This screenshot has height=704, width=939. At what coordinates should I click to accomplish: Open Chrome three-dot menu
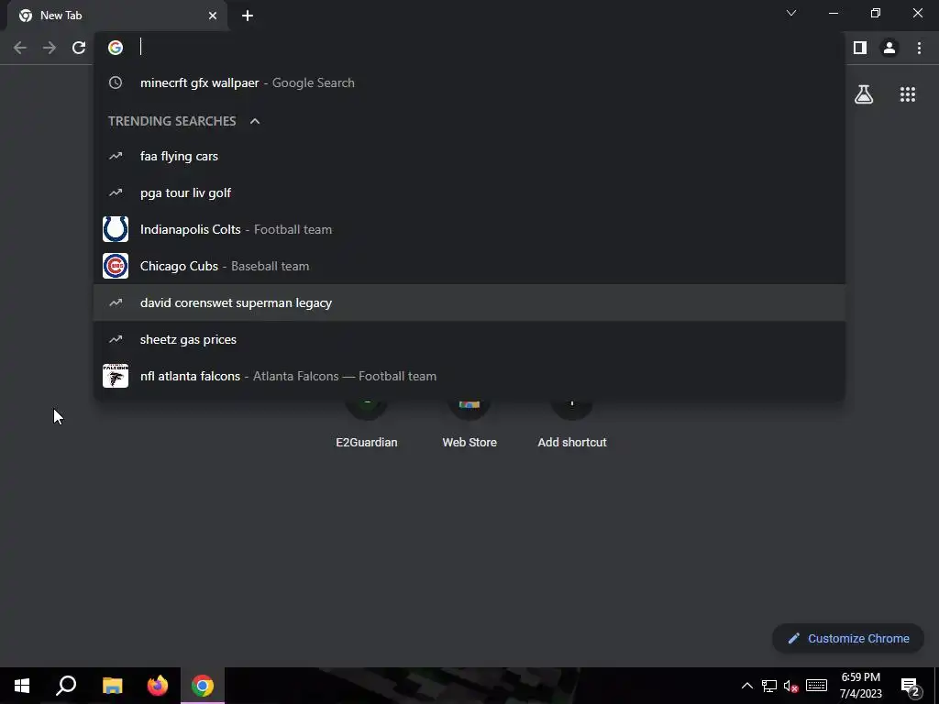pyautogui.click(x=919, y=48)
